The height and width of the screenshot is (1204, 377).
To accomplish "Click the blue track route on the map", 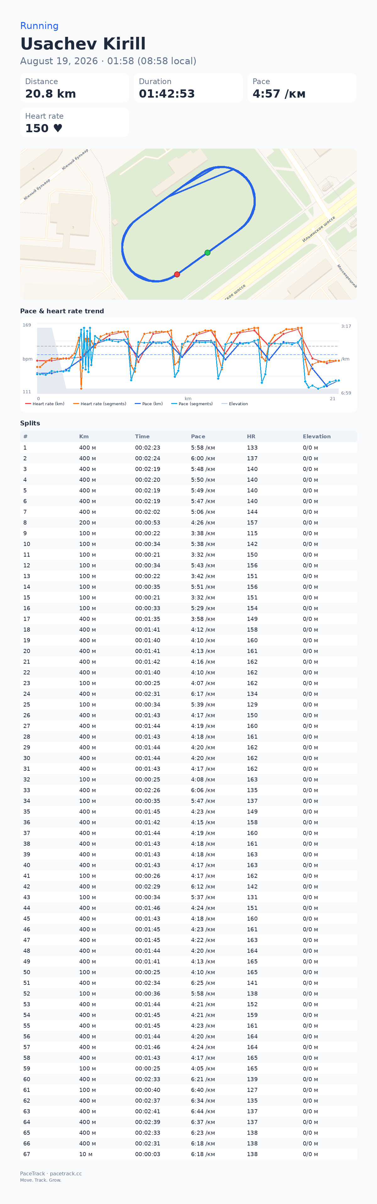I will [254, 201].
